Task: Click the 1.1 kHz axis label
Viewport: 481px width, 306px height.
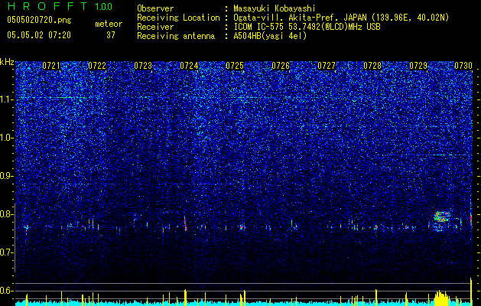Action: [x=7, y=99]
